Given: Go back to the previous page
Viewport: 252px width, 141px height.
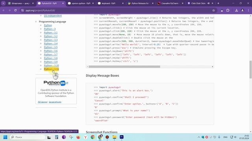Looking at the screenshot, I should pos(4,11).
